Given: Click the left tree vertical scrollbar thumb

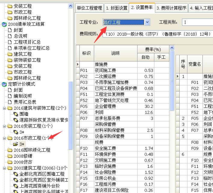Looking at the screenshot, I should tap(71, 115).
